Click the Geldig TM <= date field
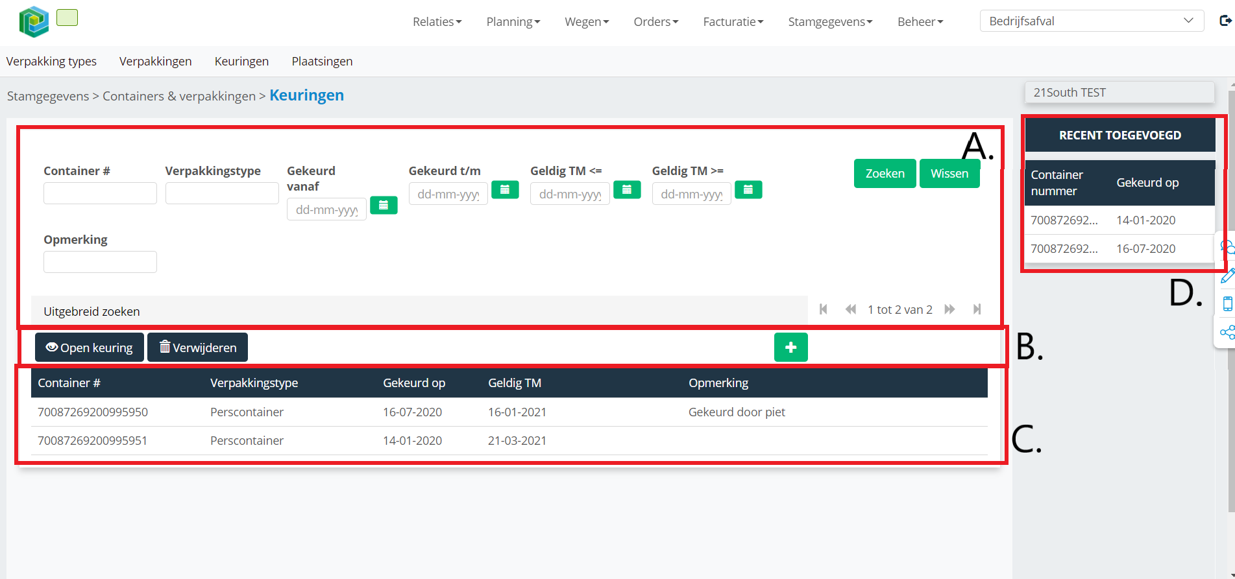 click(x=570, y=194)
